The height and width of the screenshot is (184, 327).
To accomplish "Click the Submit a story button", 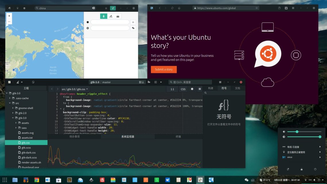I will (x=163, y=69).
